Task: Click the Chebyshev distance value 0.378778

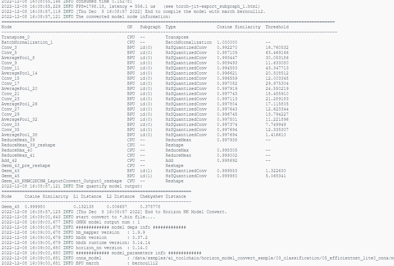Action: click(150, 207)
